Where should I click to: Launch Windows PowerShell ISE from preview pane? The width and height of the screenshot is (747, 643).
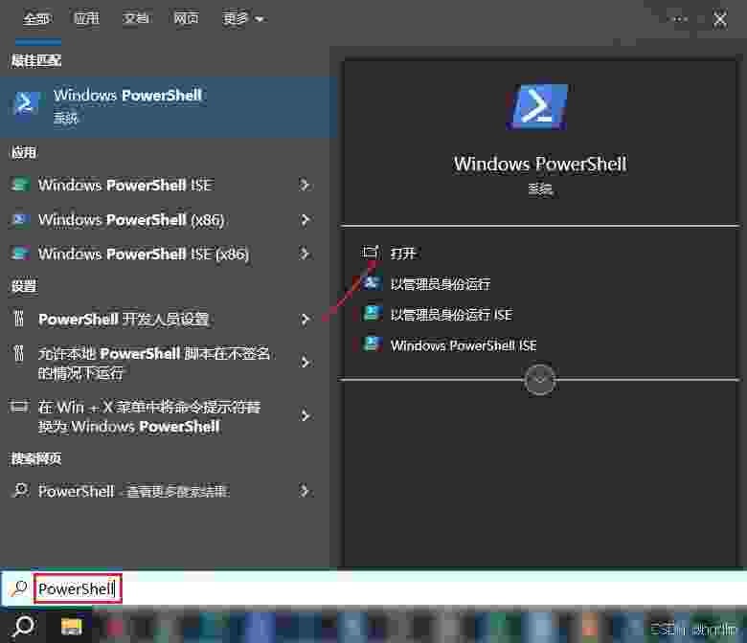coord(464,345)
